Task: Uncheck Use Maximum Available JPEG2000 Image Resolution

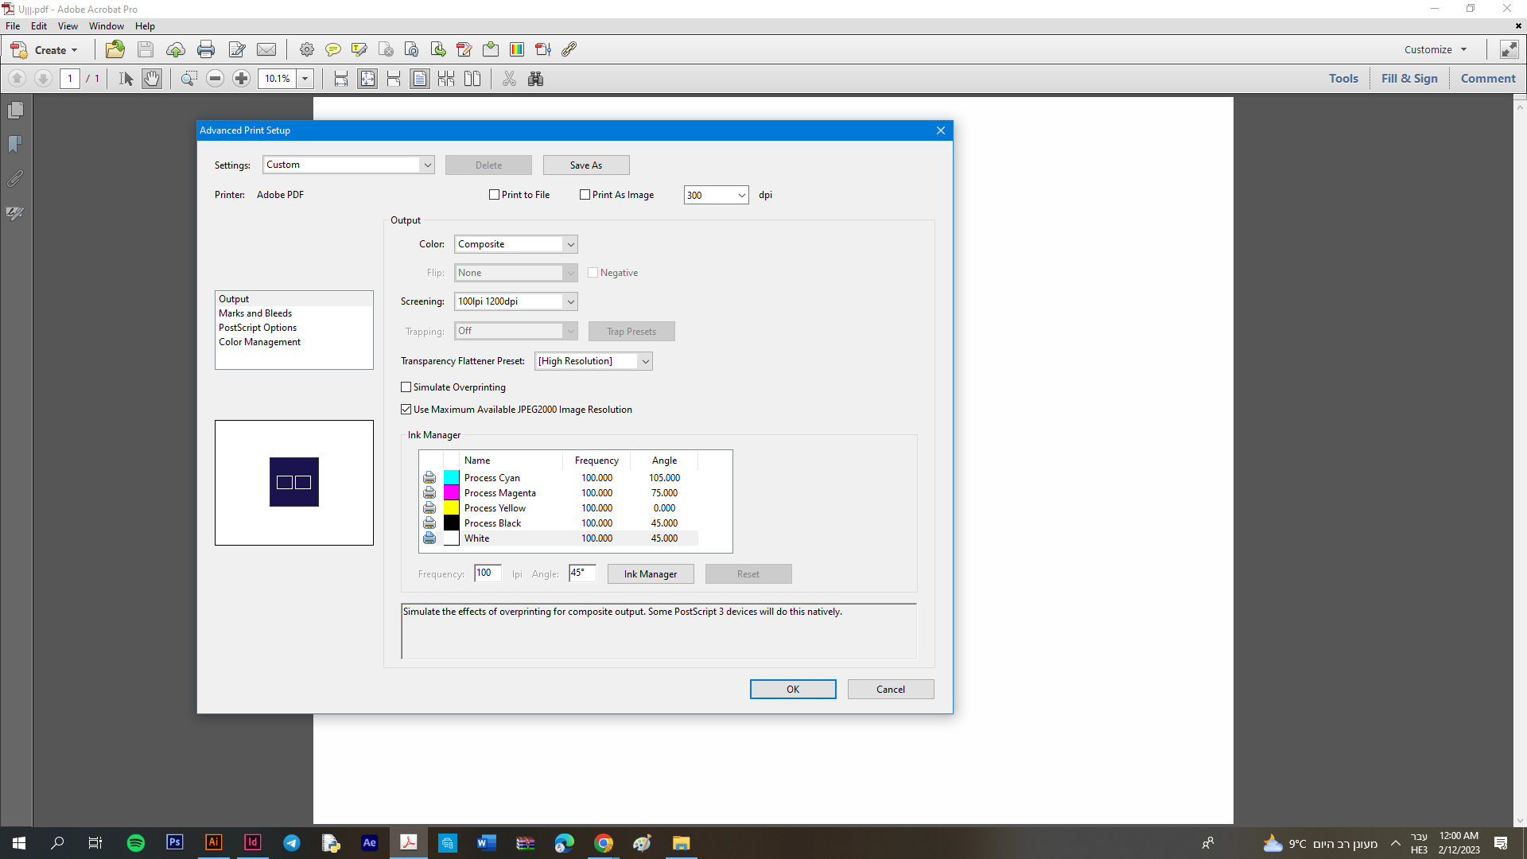Action: tap(406, 410)
